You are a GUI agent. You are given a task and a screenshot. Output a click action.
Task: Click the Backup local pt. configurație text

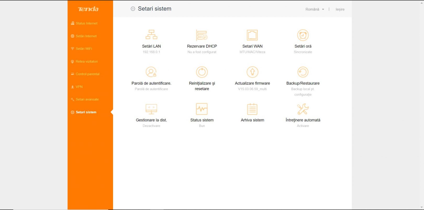coord(303,92)
